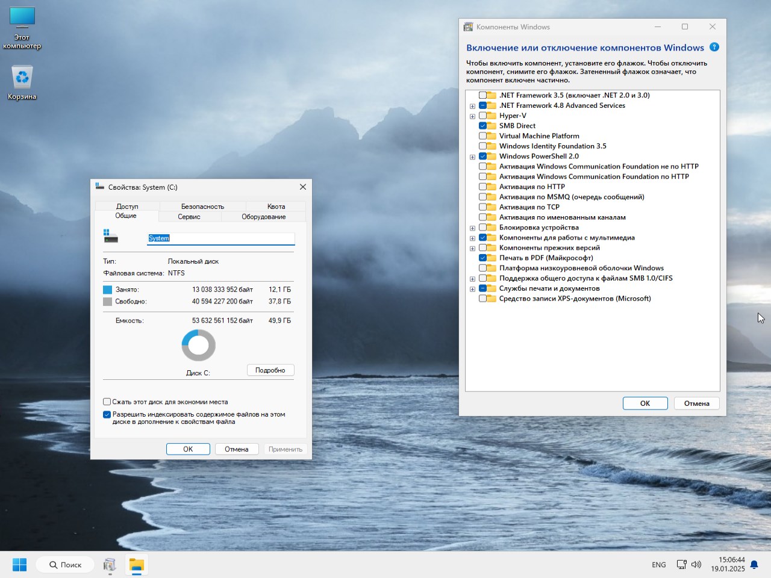Select the Legacy Components (Компоненты прежних версий) folder icon
This screenshot has width=771, height=578.
pos(492,248)
